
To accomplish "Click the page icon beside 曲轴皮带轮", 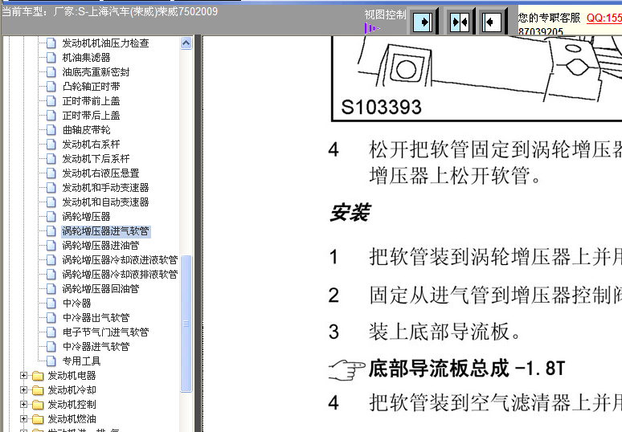I will (x=51, y=130).
